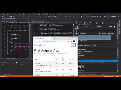Image resolution: width=121 pixels, height=90 pixels.
Task: Click the Clear All icon in Output toolbar
Action: [x=100, y=63]
